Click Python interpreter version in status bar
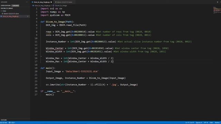The width and height of the screenshot is (221, 124). (3, 123)
